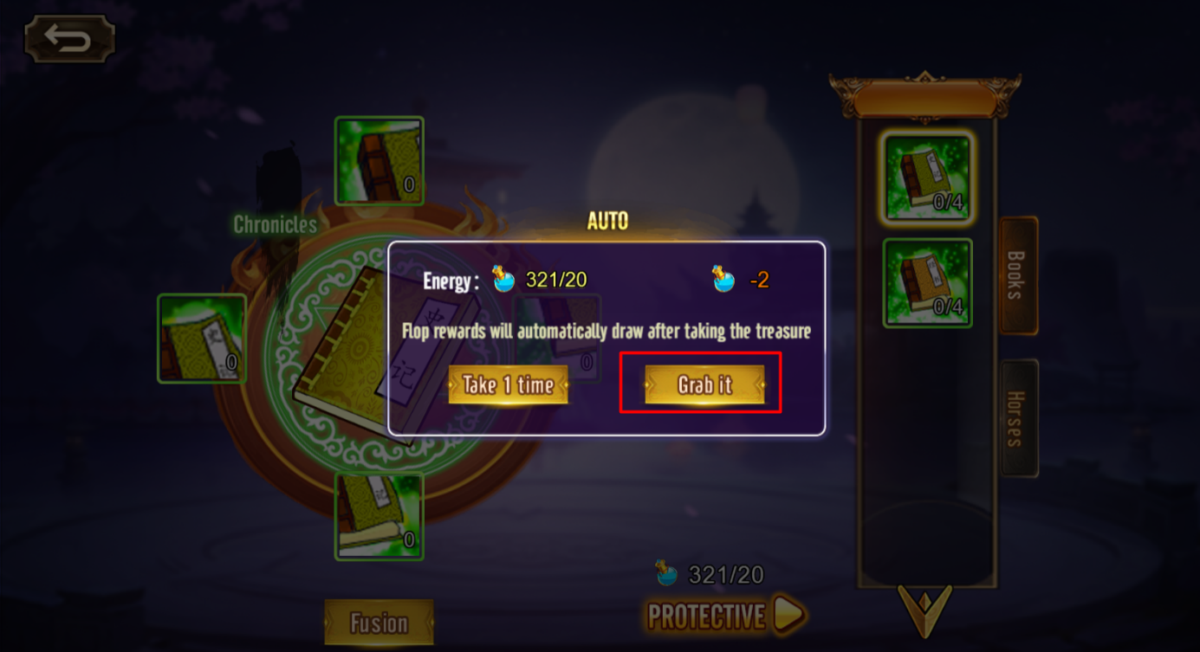Click the golden header at list top
This screenshot has width=1200, height=652.
click(925, 96)
